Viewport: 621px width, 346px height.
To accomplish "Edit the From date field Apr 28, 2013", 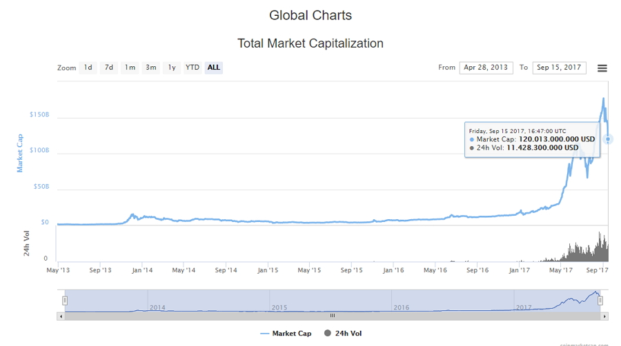I will [x=486, y=68].
